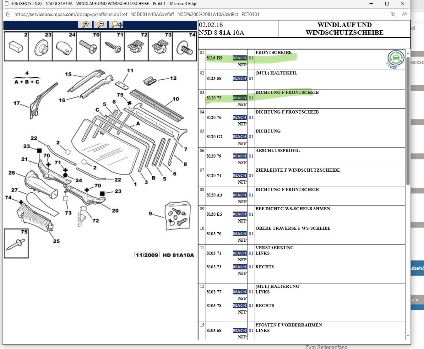The height and width of the screenshot is (349, 424).
Task: Open part number 8103 70 link
Action: (214, 234)
